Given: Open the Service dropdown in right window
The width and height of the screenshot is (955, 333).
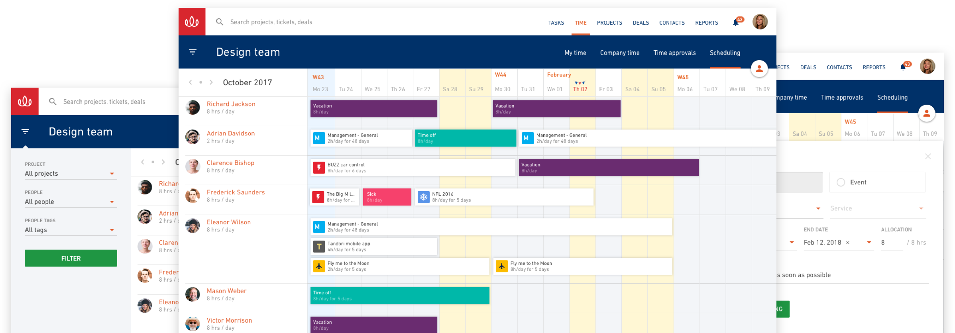Looking at the screenshot, I should [878, 208].
